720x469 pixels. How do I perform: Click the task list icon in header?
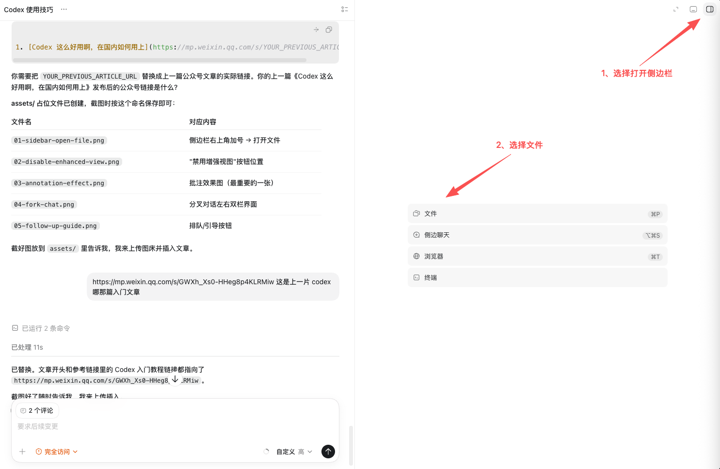pos(344,9)
